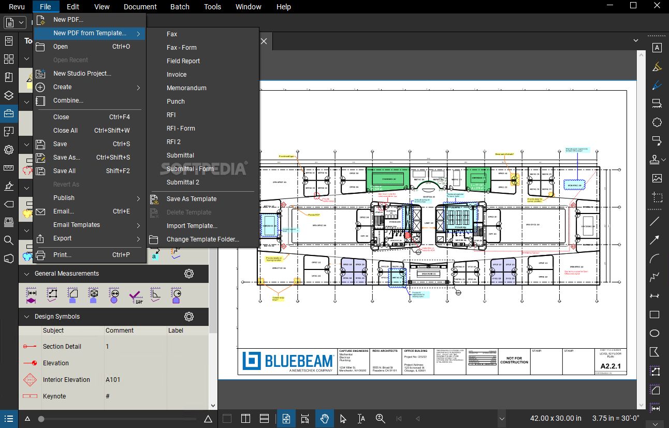Collapse the Design Symbols section
The height and width of the screenshot is (428, 669).
coord(27,317)
